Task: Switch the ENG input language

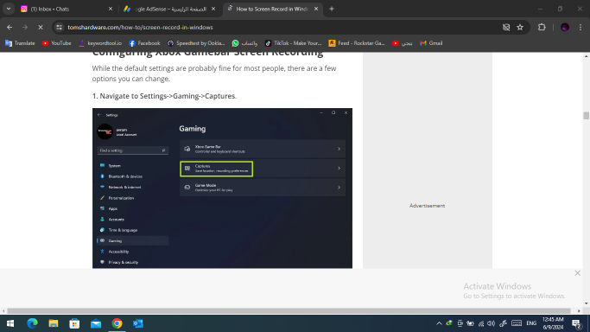Action: coord(531,323)
